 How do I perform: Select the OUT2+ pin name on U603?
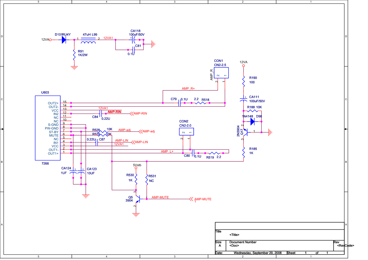[x=53, y=103]
